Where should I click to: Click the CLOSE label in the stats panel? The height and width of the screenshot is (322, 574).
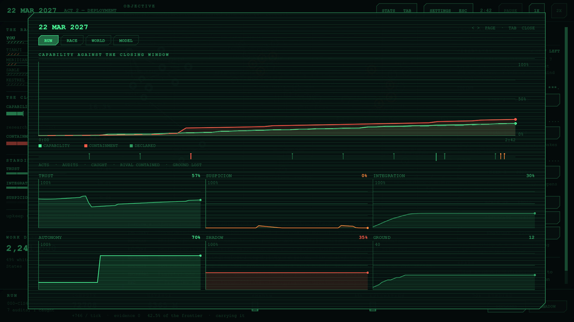(528, 28)
